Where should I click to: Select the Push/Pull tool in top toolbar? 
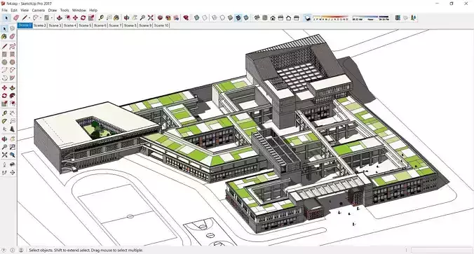pos(59,17)
